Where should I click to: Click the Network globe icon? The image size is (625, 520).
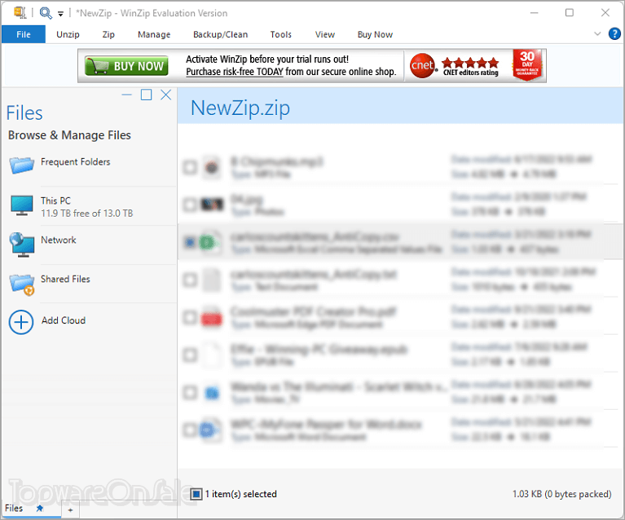coord(22,245)
